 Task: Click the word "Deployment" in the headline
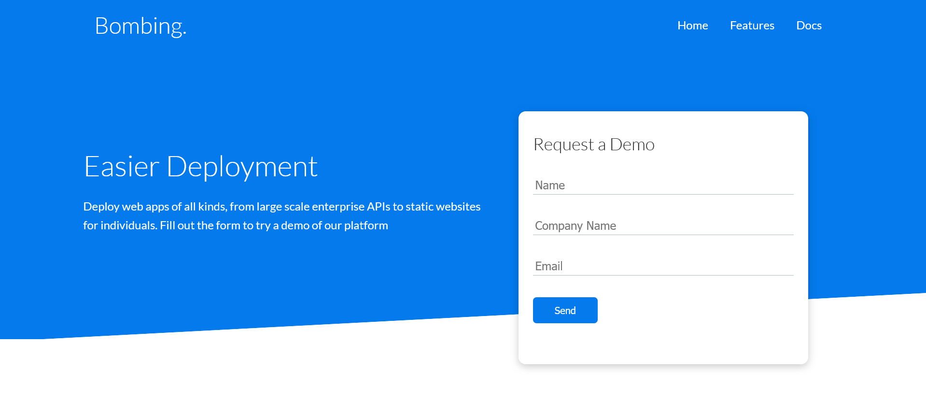tap(242, 167)
